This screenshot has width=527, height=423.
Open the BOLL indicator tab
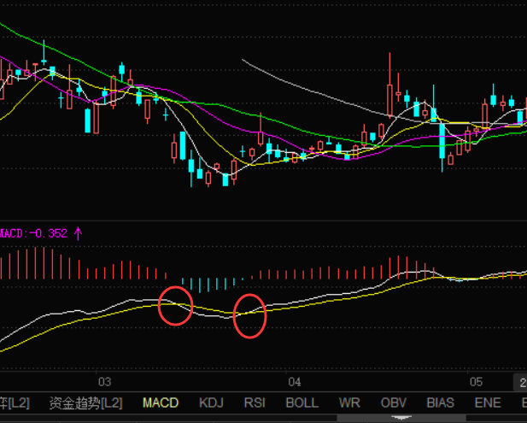(302, 402)
